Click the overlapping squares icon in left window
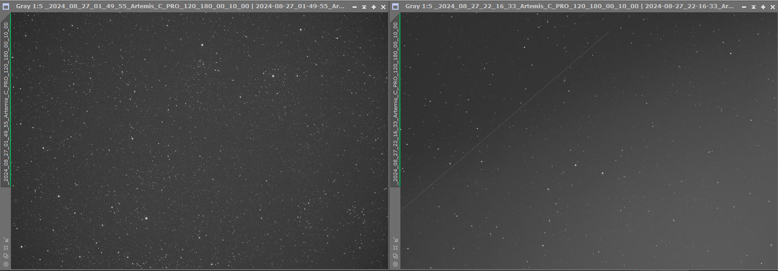This screenshot has height=271, width=778. tap(6, 256)
